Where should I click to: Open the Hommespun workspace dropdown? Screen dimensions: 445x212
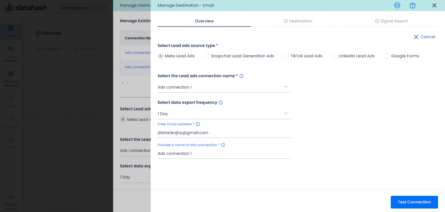(x=83, y=8)
